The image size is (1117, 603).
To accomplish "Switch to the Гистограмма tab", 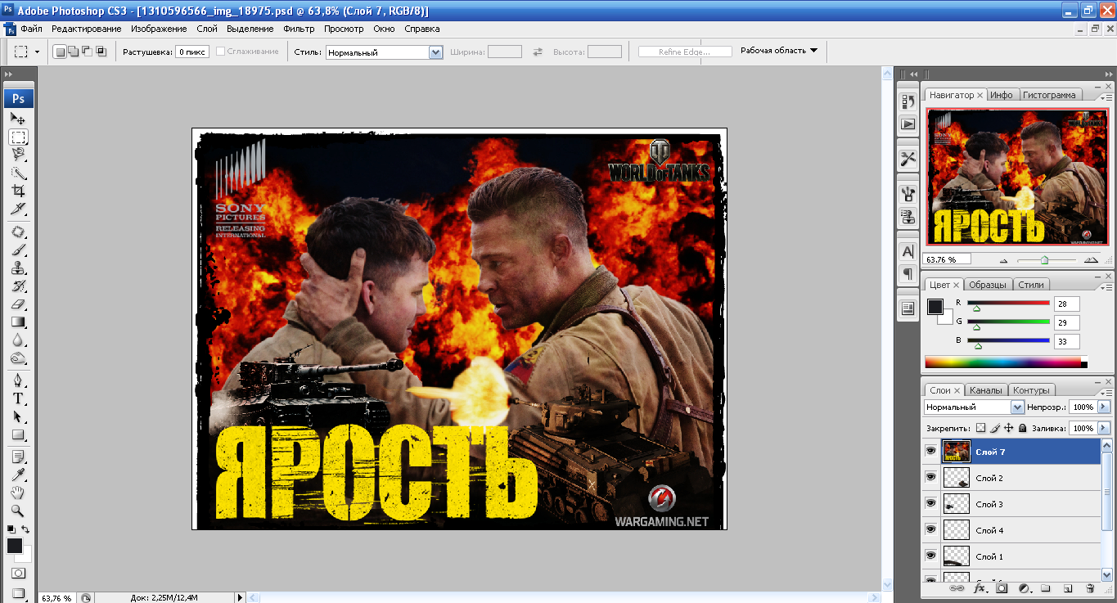I will (1049, 95).
